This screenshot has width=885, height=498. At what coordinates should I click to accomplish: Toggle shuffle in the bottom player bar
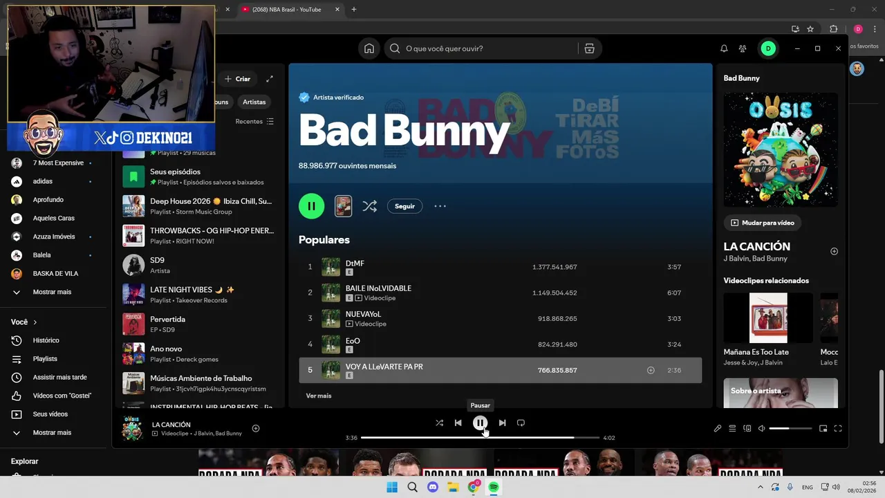(439, 423)
